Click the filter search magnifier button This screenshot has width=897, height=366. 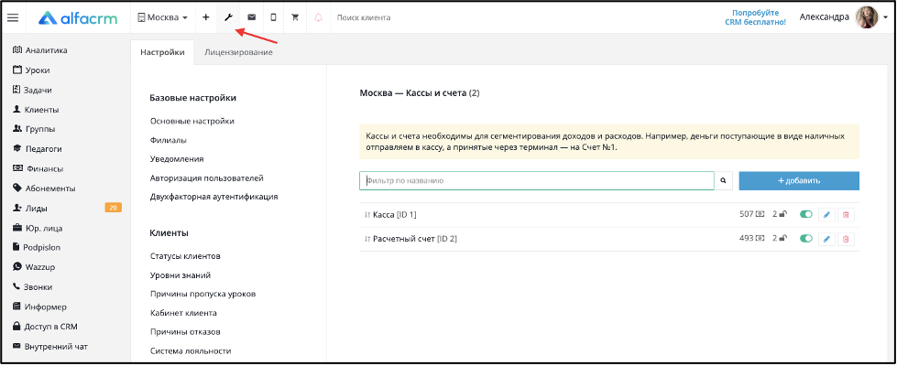723,180
